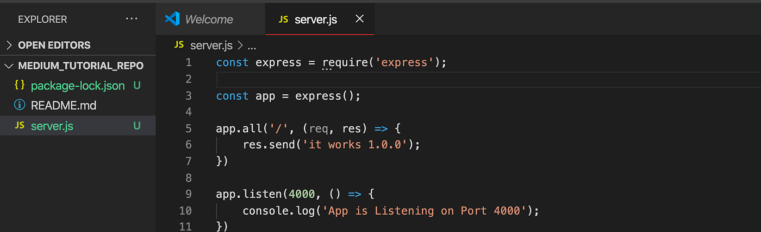Click the JS icon in the breadcrumb

click(x=179, y=45)
